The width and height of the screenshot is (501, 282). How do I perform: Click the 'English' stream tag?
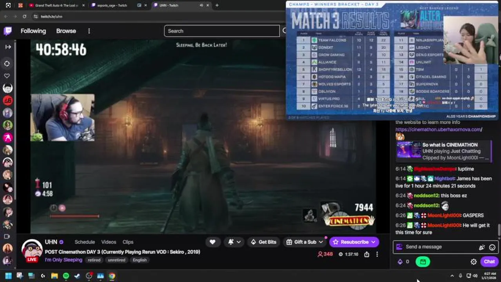(140, 260)
